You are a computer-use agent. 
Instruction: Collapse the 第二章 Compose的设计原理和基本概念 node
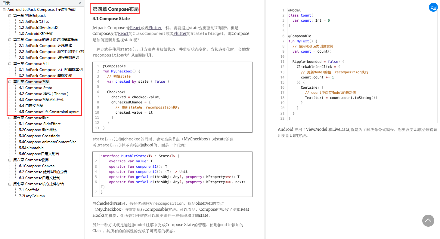click(10, 40)
